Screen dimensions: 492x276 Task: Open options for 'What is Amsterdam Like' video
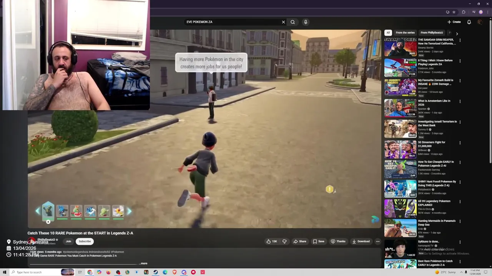pyautogui.click(x=460, y=102)
